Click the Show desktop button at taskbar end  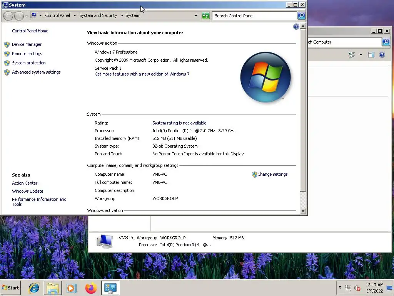coord(390,288)
